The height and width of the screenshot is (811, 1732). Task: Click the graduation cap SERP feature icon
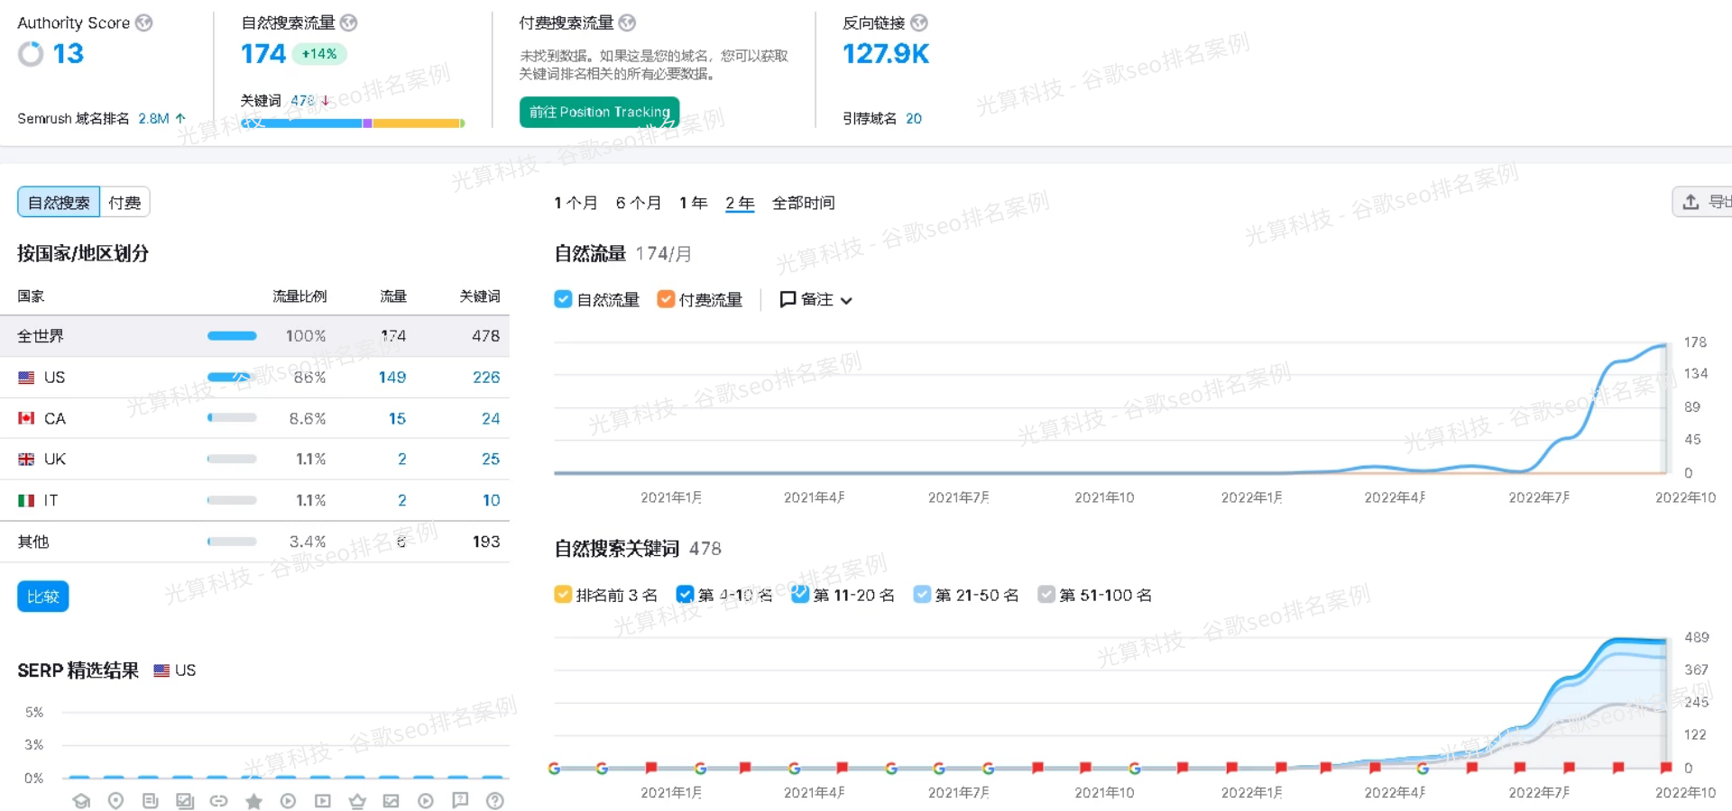pyautogui.click(x=81, y=800)
